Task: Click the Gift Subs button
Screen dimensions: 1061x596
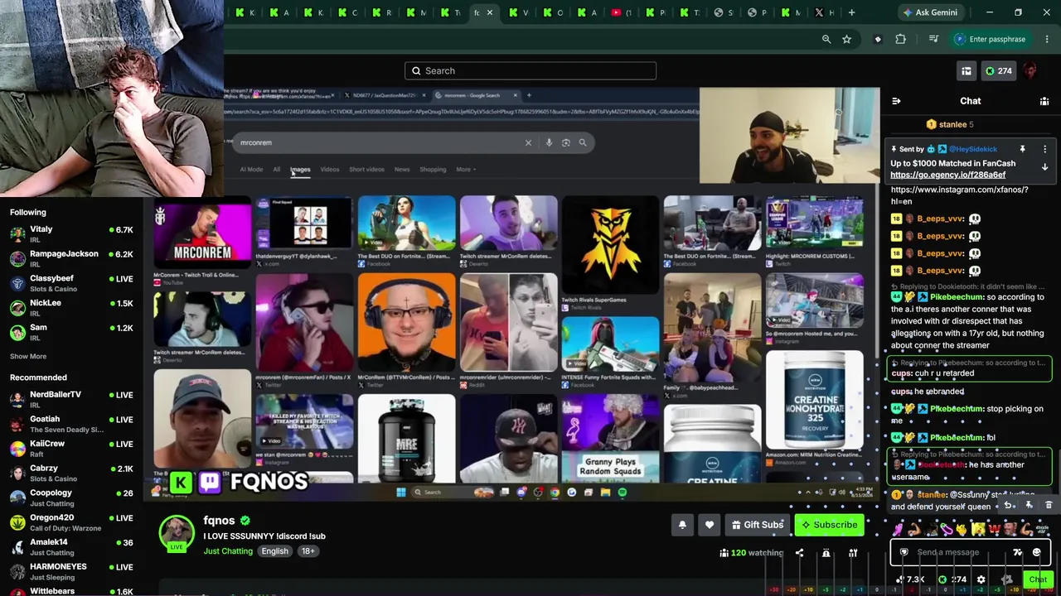Action: pos(757,525)
